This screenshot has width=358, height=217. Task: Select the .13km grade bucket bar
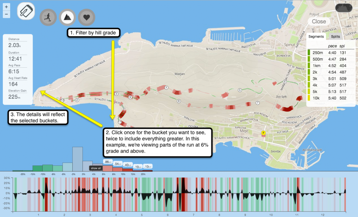click(x=148, y=171)
